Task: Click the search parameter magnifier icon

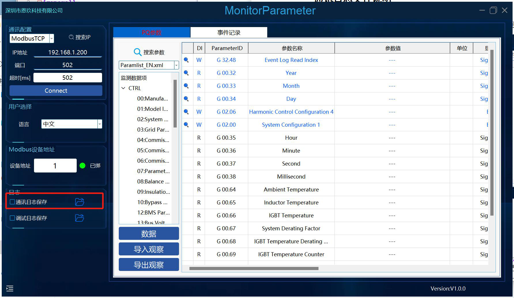Action: 138,52
